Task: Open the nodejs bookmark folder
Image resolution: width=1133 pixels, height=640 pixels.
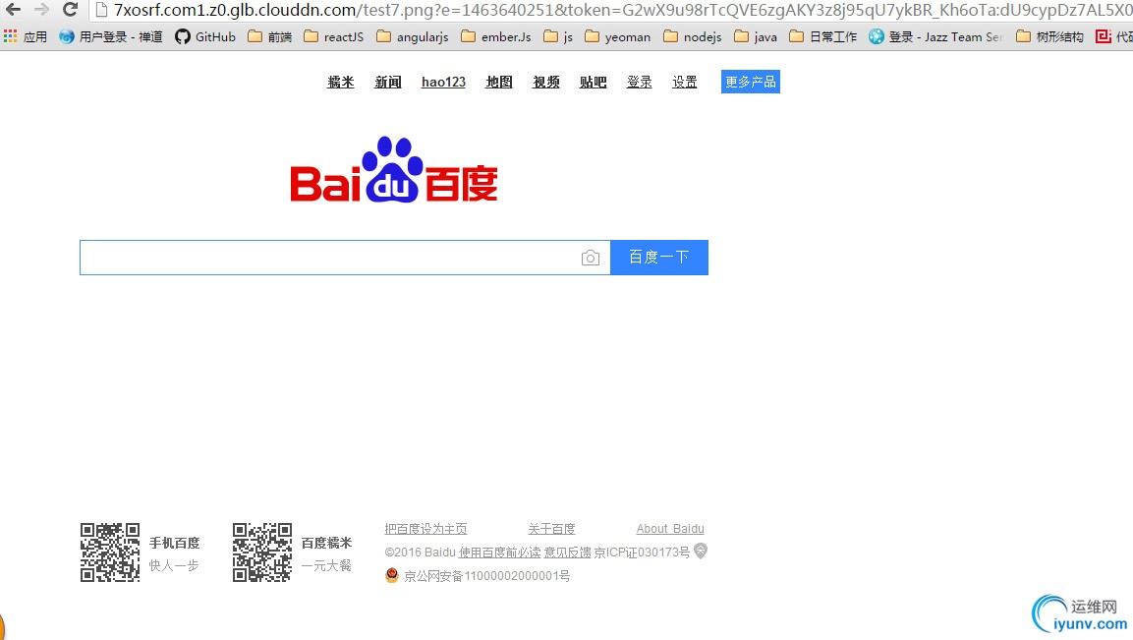Action: [692, 37]
